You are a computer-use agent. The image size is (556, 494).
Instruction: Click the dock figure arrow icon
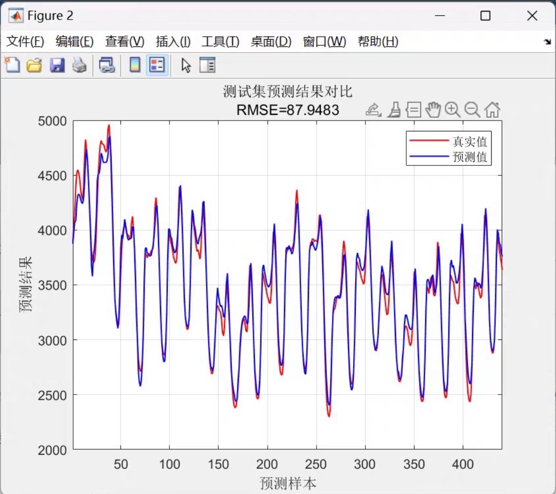547,42
